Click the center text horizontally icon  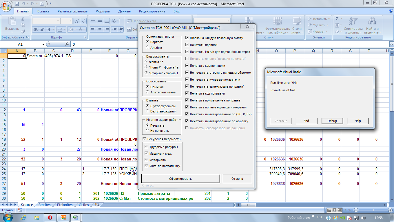pos(100,29)
